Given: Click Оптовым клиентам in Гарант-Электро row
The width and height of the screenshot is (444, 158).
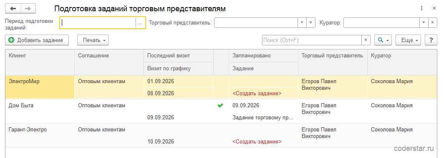Looking at the screenshot, I should pyautogui.click(x=101, y=129).
